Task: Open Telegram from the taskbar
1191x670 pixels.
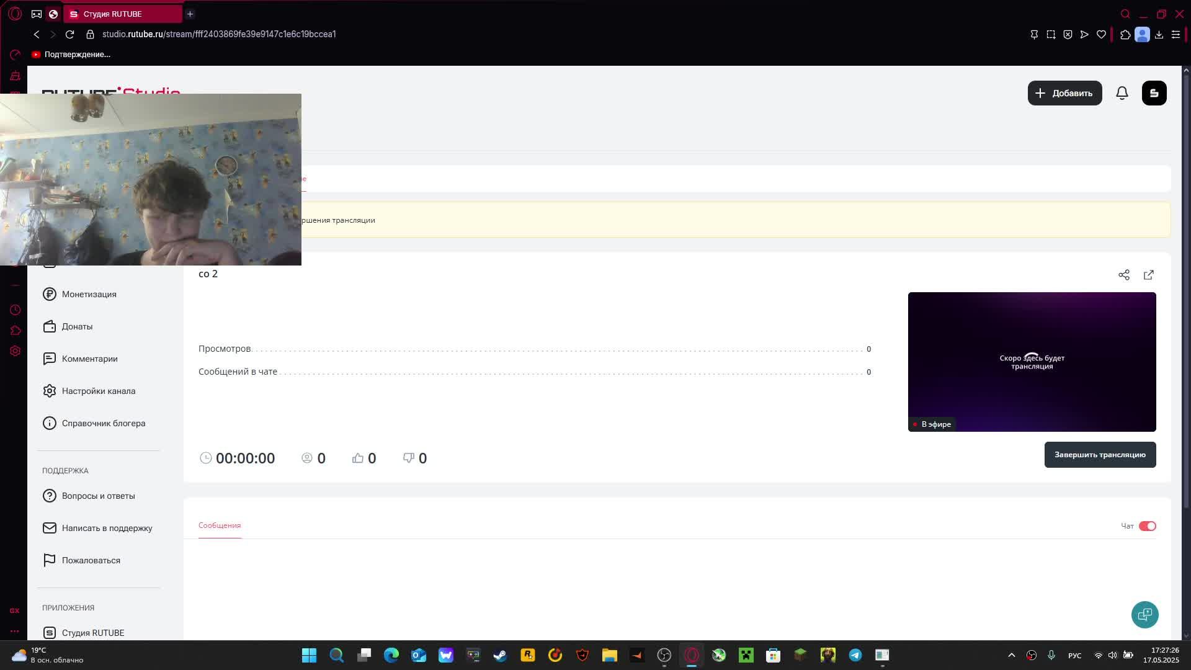Action: (855, 655)
